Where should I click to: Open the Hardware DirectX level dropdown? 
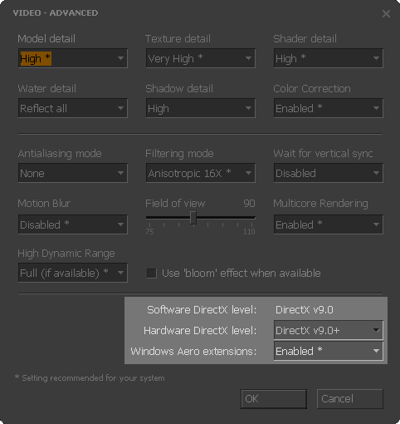pyautogui.click(x=329, y=330)
